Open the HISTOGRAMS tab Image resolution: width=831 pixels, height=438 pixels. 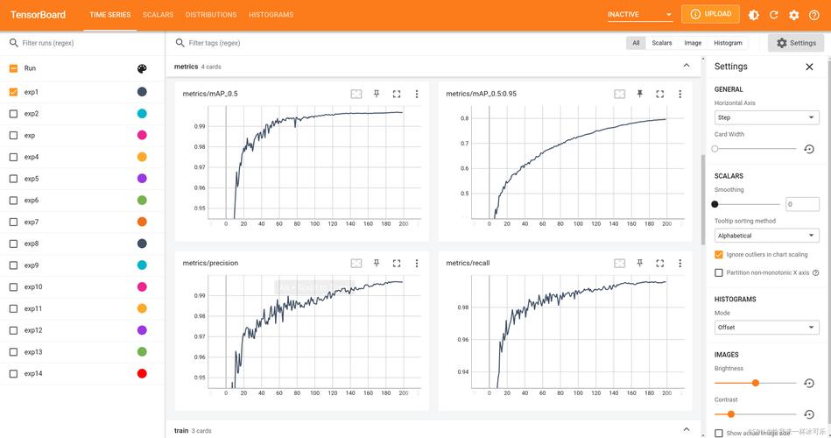pos(271,15)
